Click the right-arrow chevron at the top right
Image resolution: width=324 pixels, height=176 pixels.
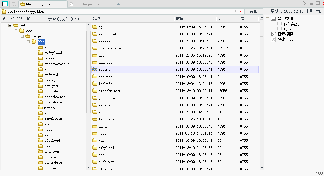304,4
